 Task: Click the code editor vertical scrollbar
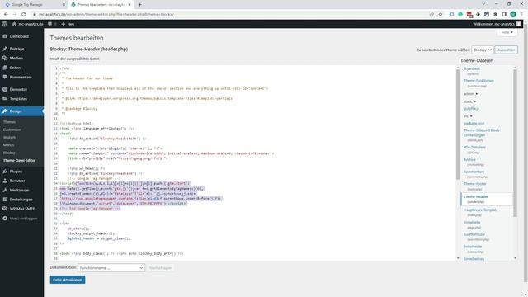point(458,125)
